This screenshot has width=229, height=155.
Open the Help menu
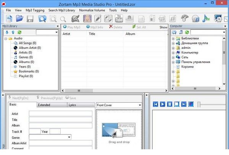pyautogui.click(x=124, y=10)
